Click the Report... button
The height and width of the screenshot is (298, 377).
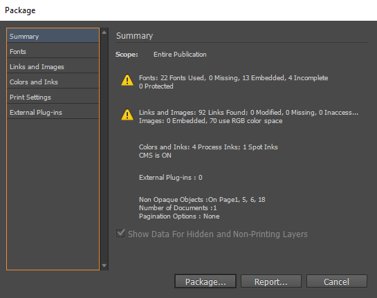tap(271, 281)
